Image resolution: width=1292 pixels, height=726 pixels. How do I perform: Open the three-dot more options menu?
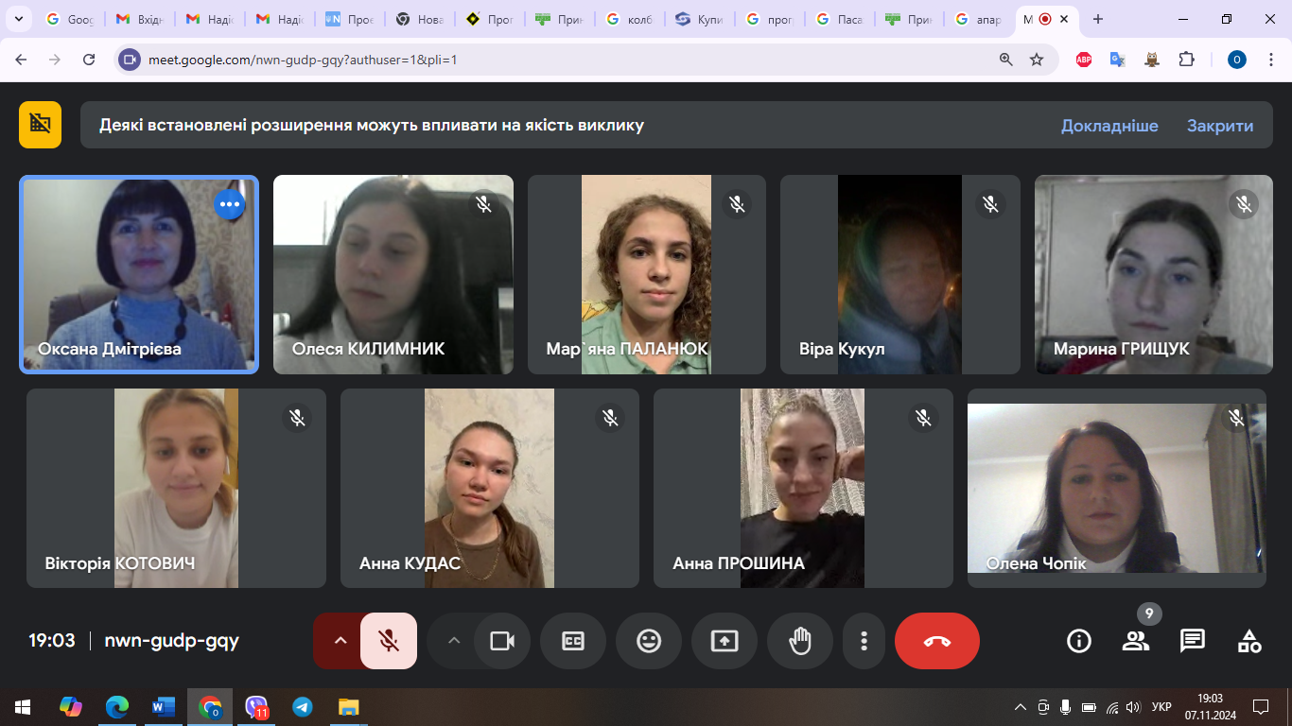864,641
